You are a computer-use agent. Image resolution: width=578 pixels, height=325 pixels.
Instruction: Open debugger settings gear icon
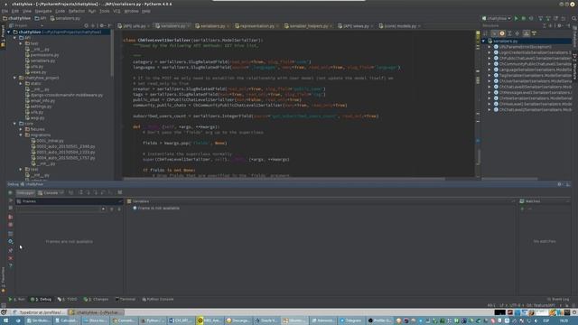tap(10, 242)
